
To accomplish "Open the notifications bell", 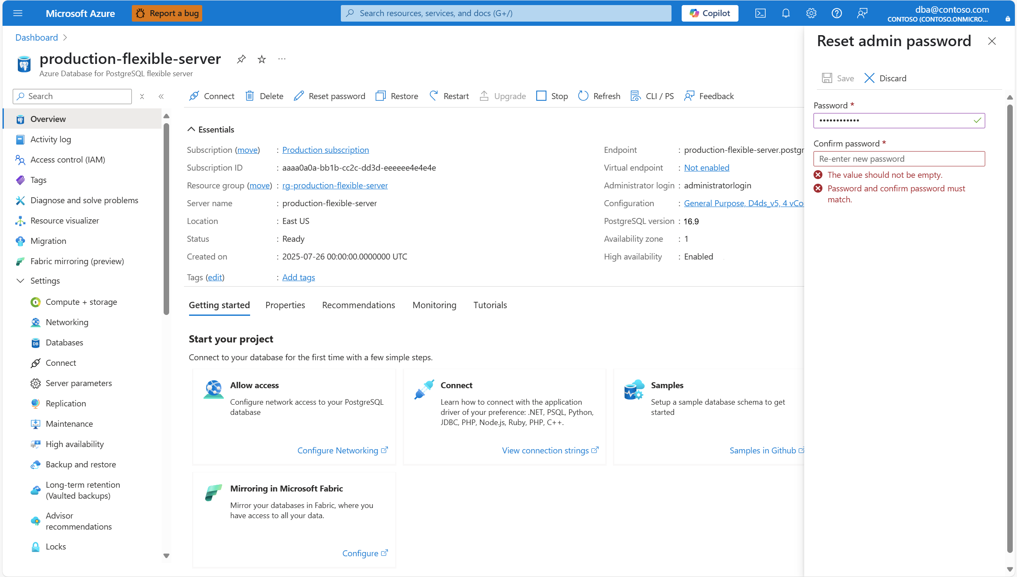I will click(786, 13).
